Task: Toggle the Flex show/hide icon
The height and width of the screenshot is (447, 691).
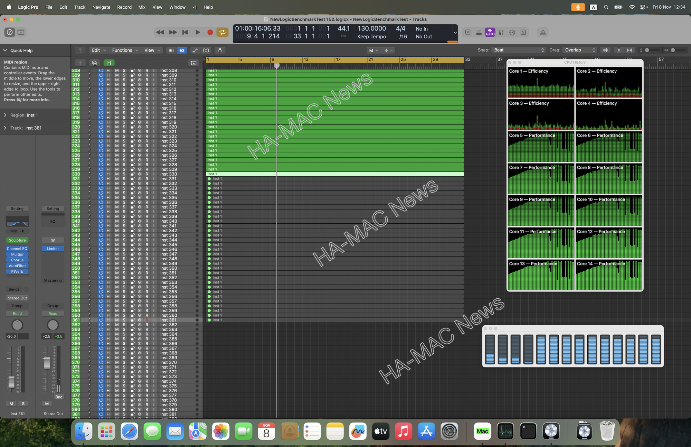Action: 206,50
